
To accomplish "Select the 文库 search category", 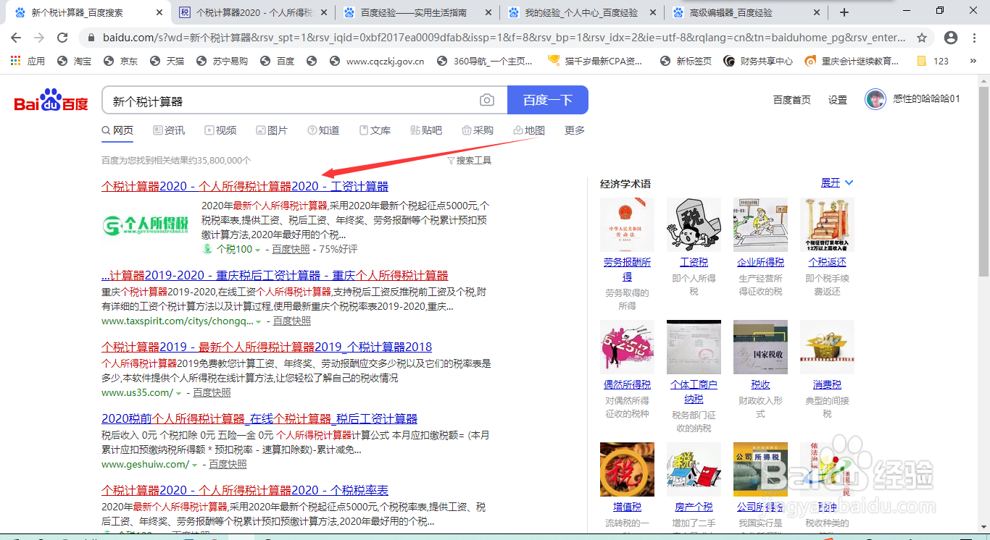I will pos(375,130).
